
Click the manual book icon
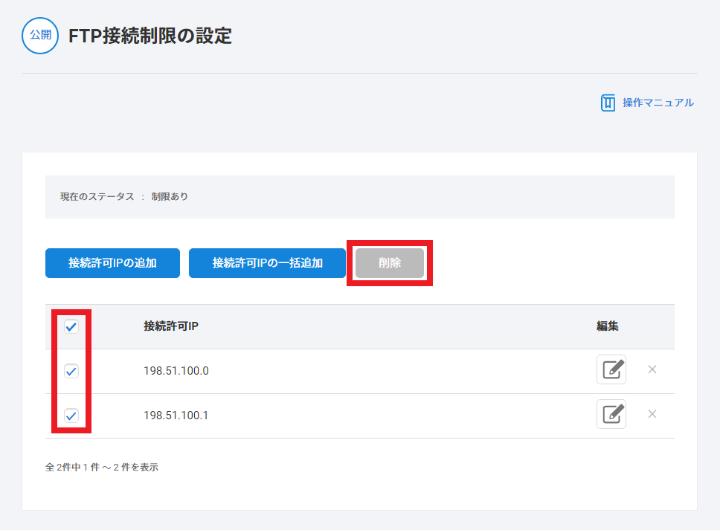tap(608, 103)
